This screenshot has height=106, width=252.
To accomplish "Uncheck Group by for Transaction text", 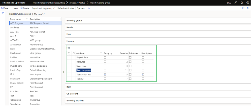I will click(105, 74).
